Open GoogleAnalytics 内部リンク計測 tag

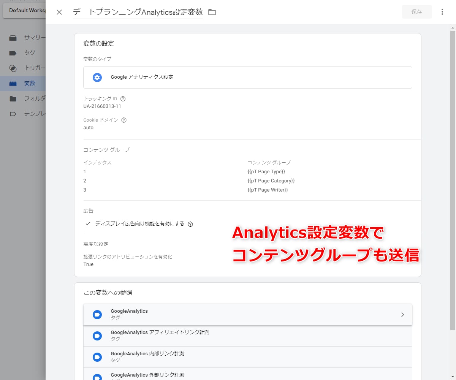(x=248, y=357)
